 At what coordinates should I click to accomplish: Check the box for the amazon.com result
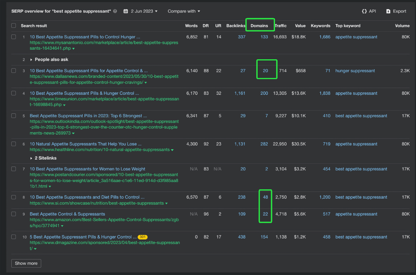[x=14, y=214]
